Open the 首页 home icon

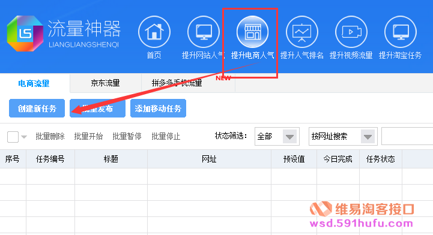coord(154,32)
